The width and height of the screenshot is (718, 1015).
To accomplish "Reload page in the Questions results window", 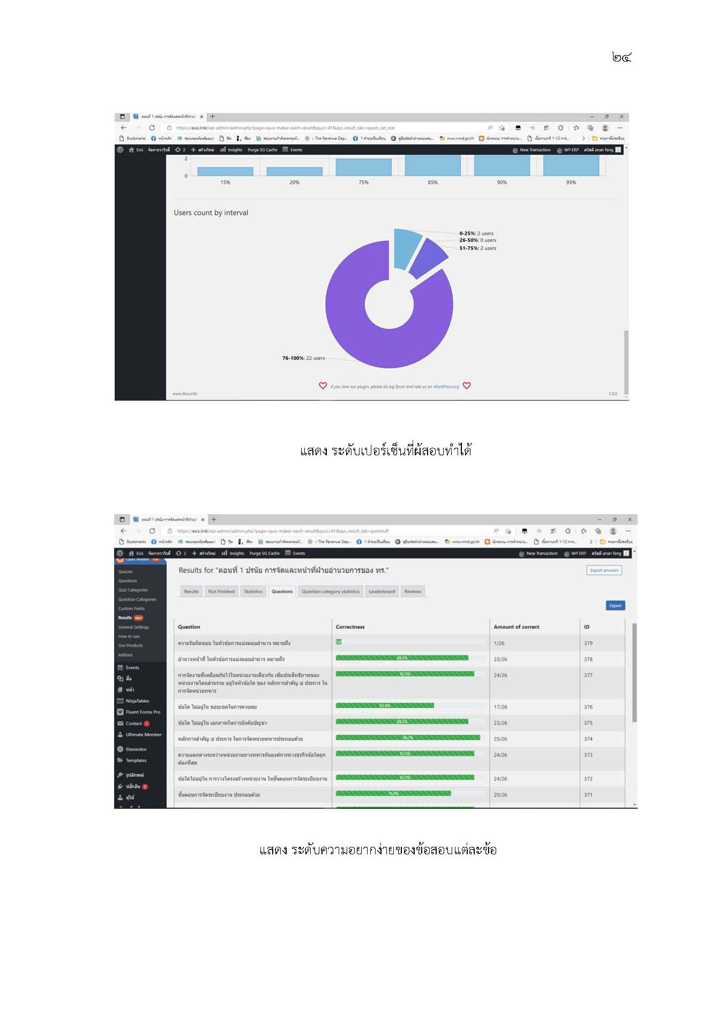I will pyautogui.click(x=153, y=531).
